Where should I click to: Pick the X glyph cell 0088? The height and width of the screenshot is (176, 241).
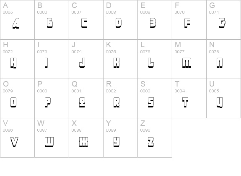point(86,138)
